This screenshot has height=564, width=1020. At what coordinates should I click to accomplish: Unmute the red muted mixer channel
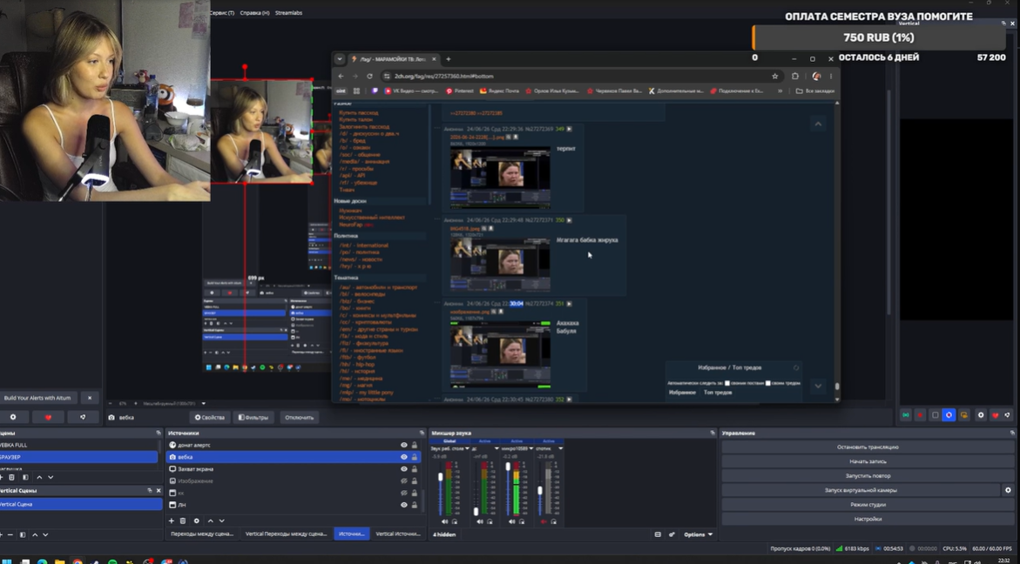pyautogui.click(x=544, y=521)
